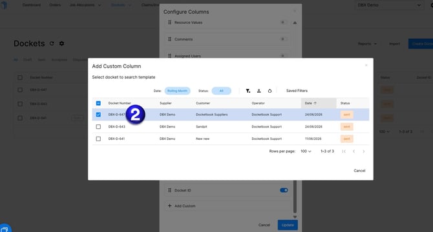The image size is (433, 232).
Task: Open the Status All filter chip
Action: [221, 91]
